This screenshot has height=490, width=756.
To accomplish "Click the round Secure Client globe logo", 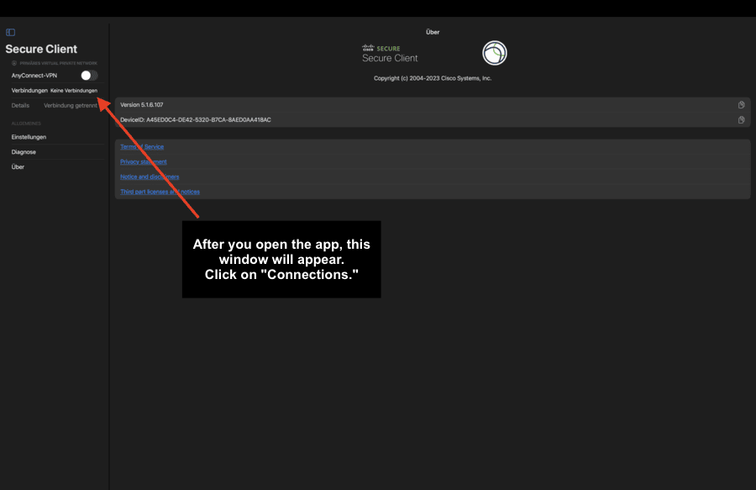I will [x=495, y=53].
